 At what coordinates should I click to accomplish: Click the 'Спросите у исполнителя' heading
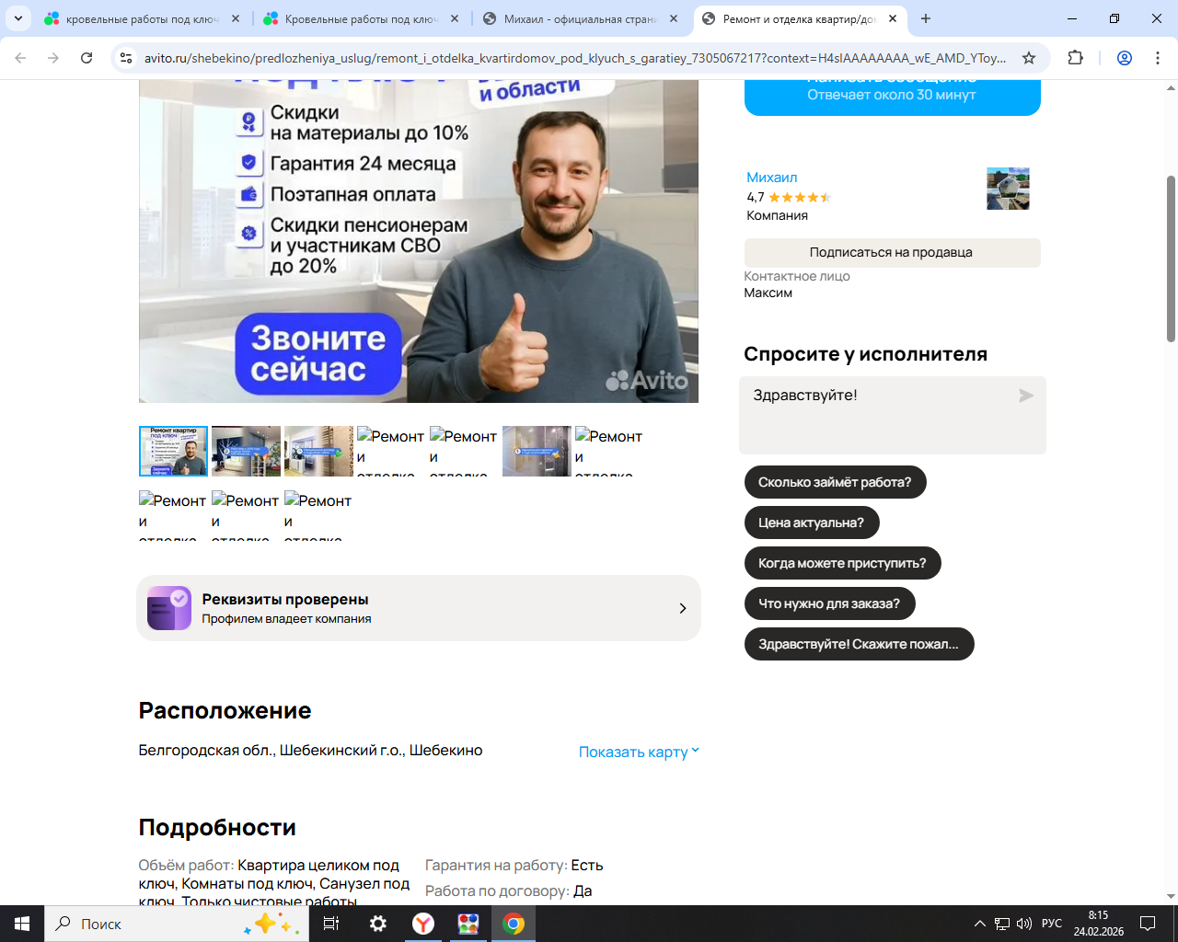[x=866, y=354]
